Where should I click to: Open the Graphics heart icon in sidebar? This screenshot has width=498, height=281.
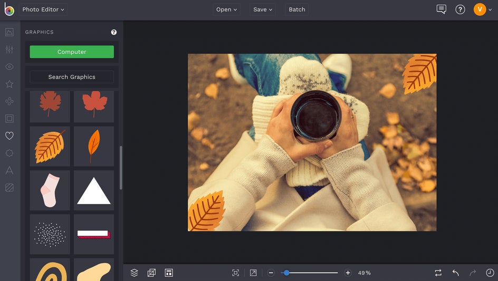(x=9, y=136)
